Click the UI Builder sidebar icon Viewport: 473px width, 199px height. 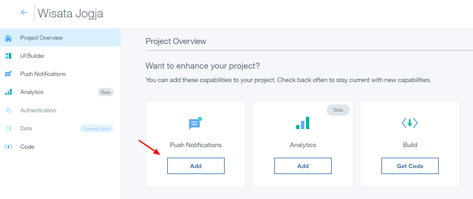[9, 56]
